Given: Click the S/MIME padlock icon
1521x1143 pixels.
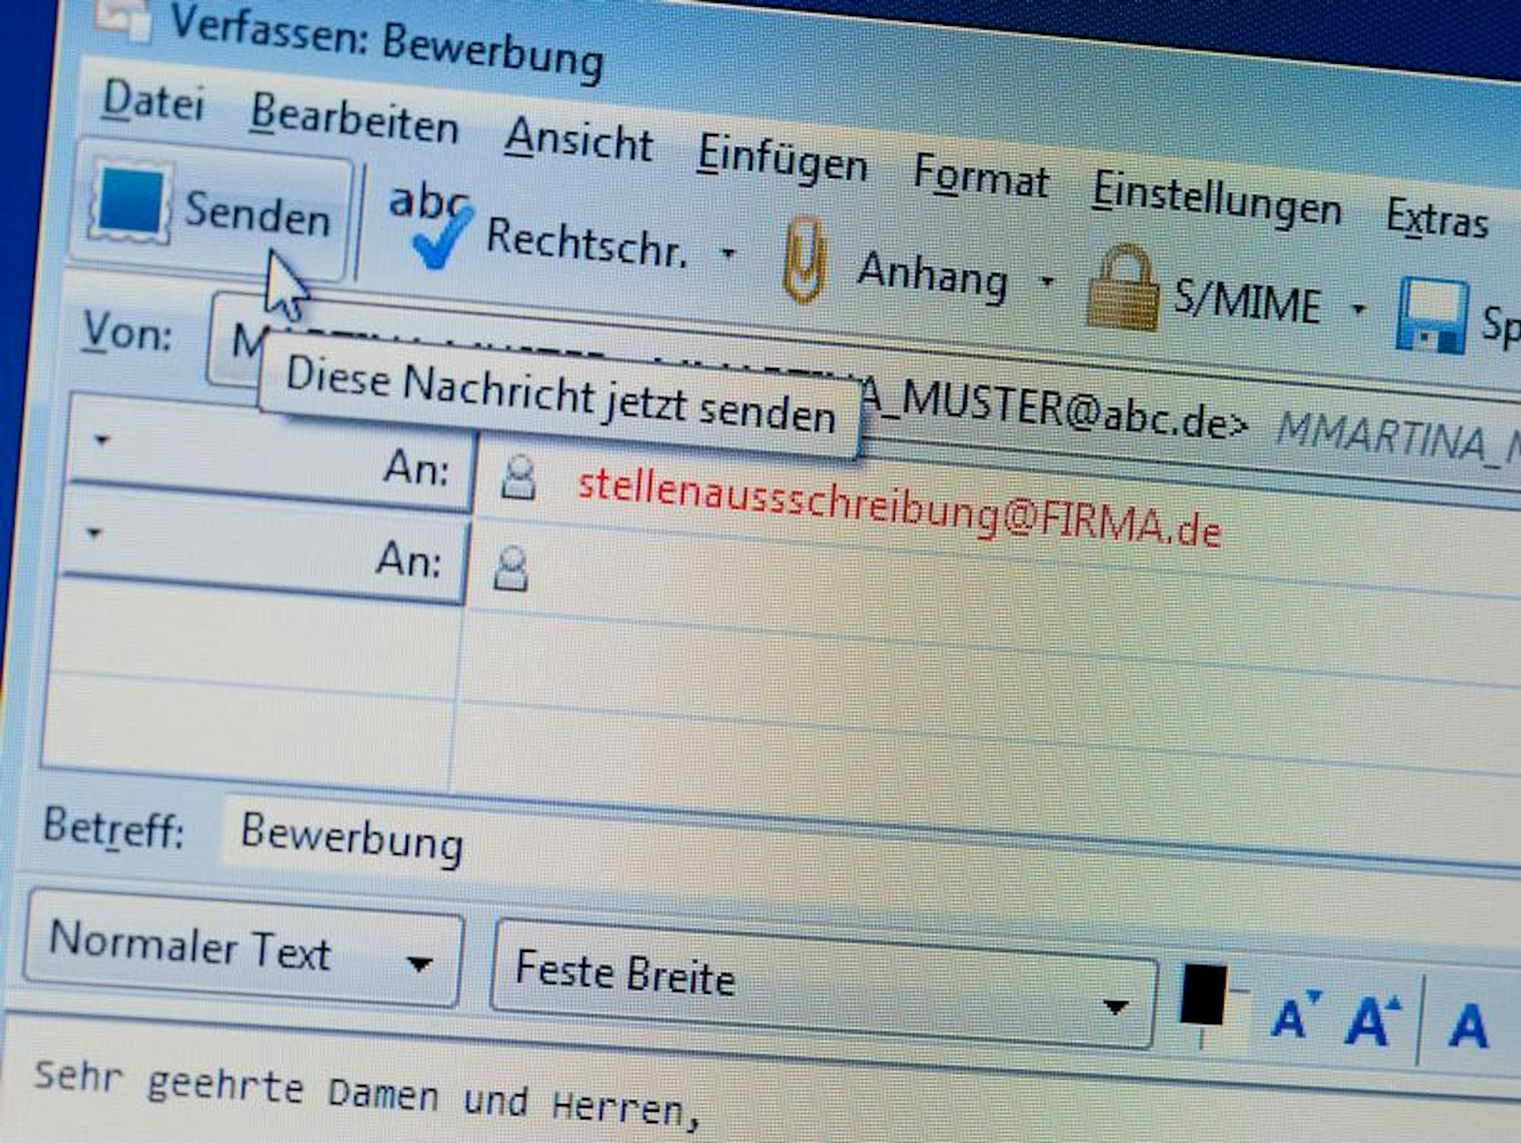Looking at the screenshot, I should [x=1123, y=289].
